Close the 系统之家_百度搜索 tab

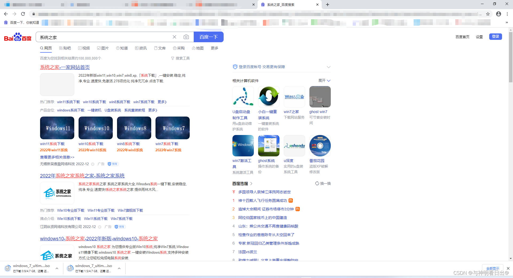(x=317, y=5)
